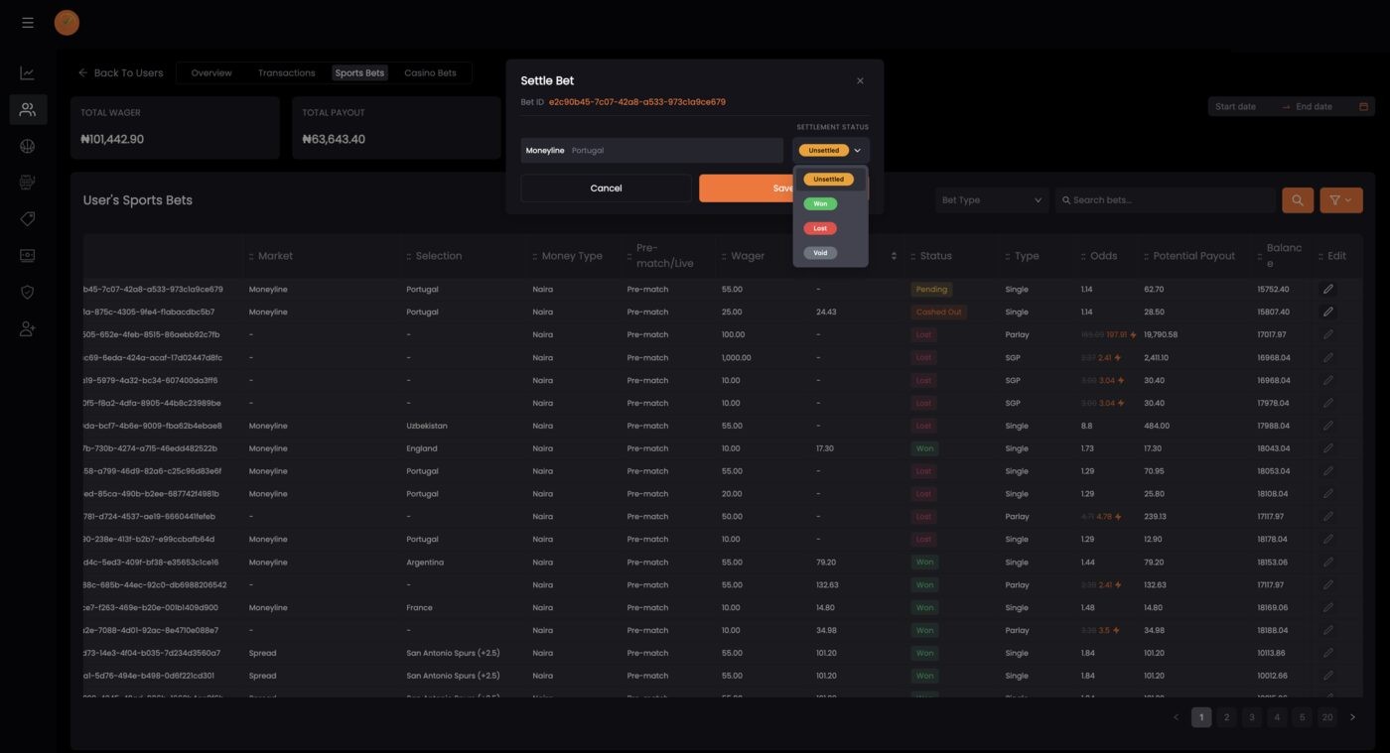Screen dimensions: 1390x753
Task: Open the analytics chart sidebar icon
Action: click(28, 73)
